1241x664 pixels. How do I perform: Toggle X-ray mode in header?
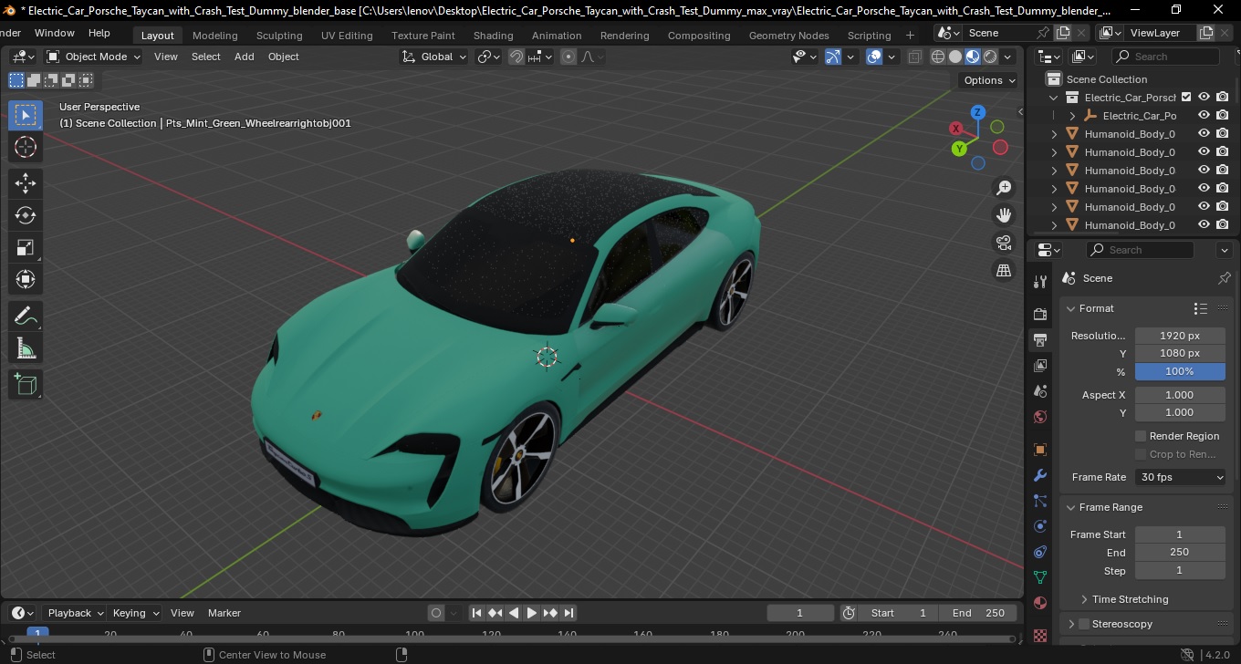click(x=915, y=57)
